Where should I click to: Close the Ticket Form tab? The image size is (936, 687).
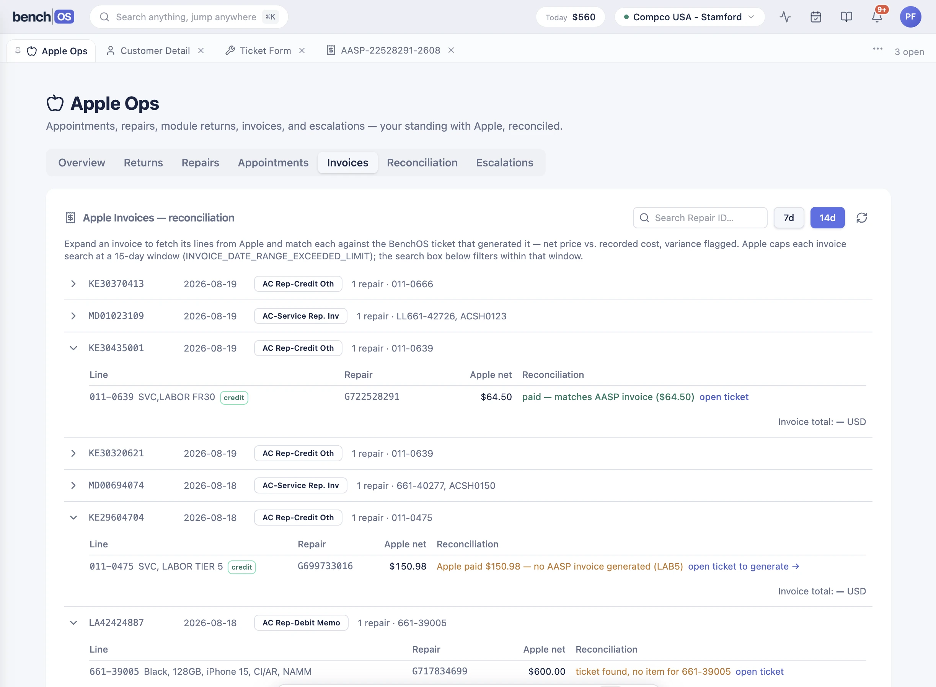(302, 50)
